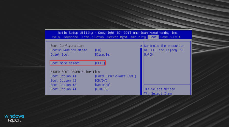Screen dimensions: 229x127
Task: Click the Select Screen key hint
Action: pyautogui.click(x=163, y=89)
